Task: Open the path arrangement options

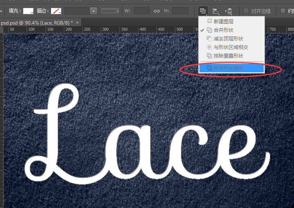Action: point(229,11)
